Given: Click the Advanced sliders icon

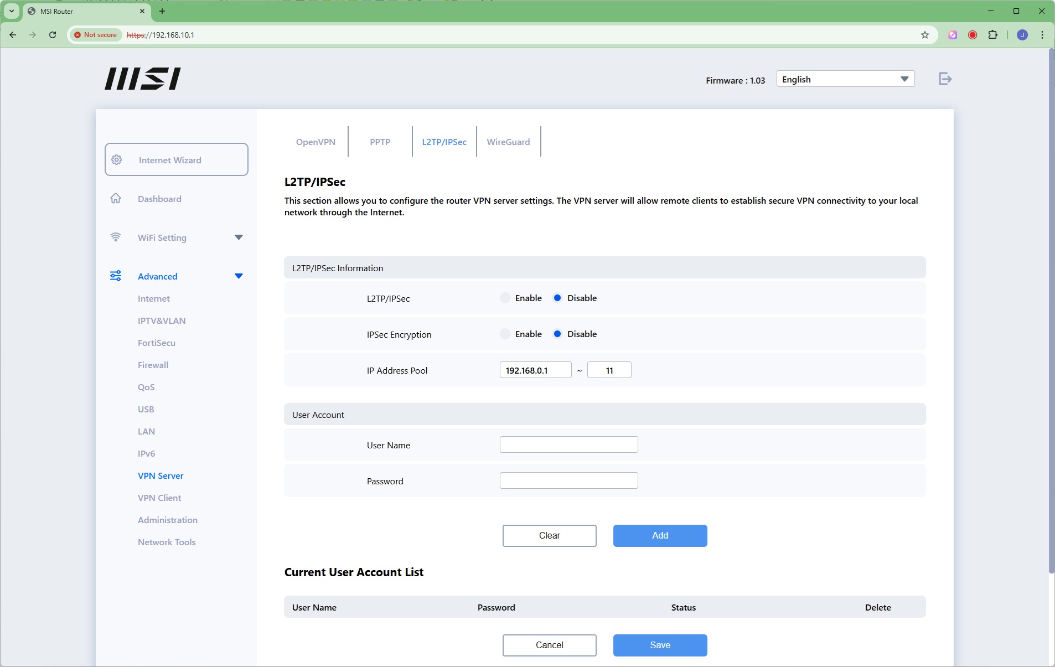Looking at the screenshot, I should [x=116, y=276].
